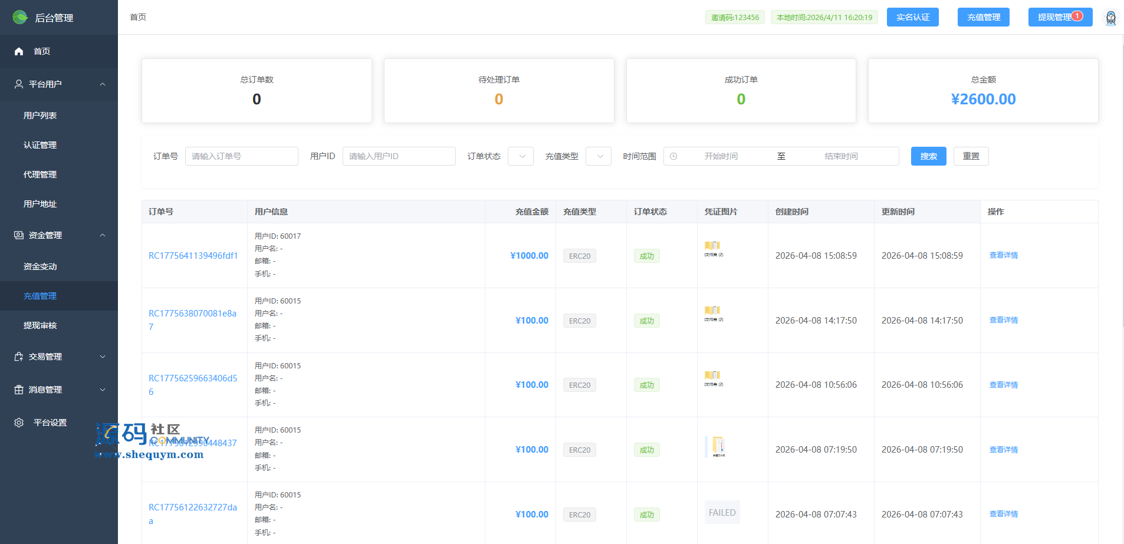Image resolution: width=1124 pixels, height=544 pixels.
Task: Click the green leaf logo icon
Action: (x=20, y=17)
